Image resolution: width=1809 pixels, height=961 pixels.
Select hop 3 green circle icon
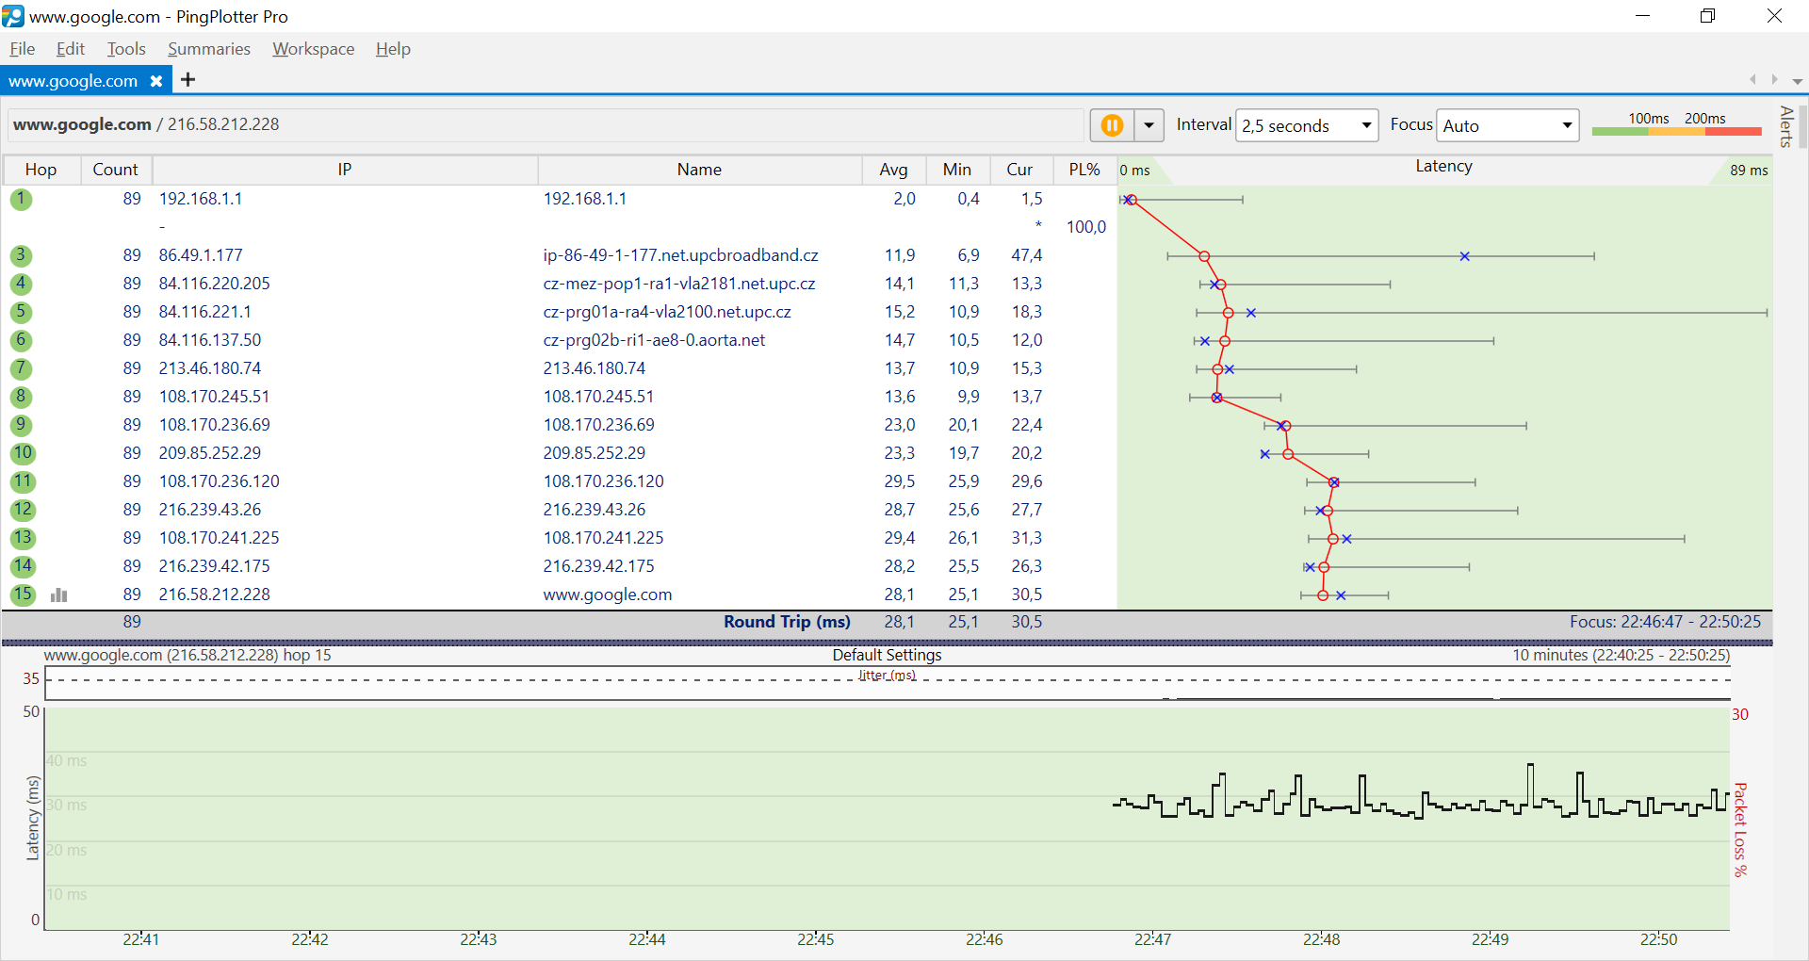tap(21, 255)
